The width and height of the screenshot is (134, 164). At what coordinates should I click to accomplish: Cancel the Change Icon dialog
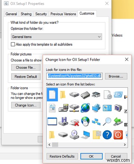(116, 156)
